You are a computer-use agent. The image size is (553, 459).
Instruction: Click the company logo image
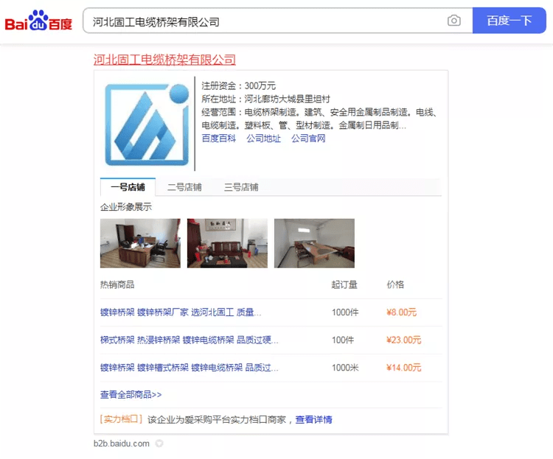[x=147, y=125]
